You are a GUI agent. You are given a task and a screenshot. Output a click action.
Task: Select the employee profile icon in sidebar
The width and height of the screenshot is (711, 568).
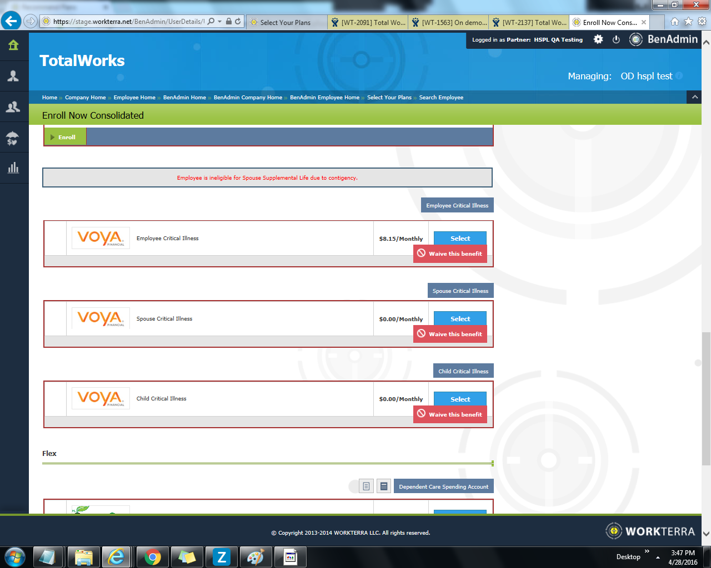[x=13, y=77]
